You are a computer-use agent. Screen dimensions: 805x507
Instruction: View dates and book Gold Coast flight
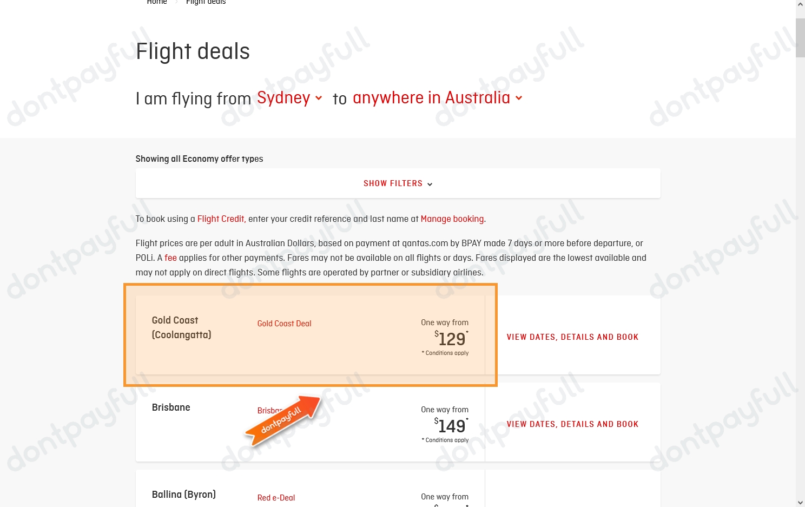[572, 337]
